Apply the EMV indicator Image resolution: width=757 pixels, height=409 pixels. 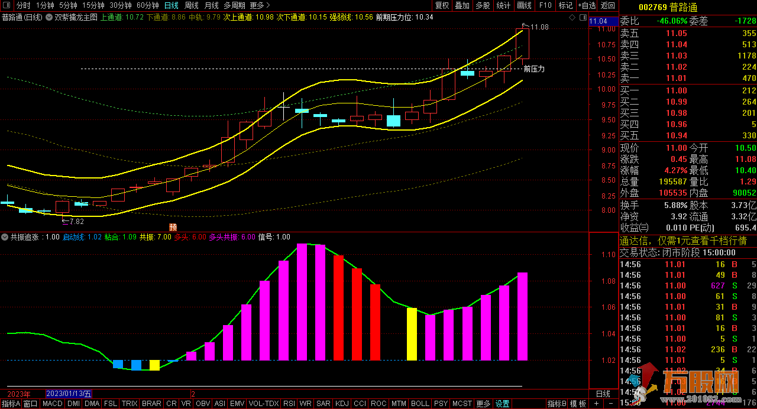(x=237, y=404)
